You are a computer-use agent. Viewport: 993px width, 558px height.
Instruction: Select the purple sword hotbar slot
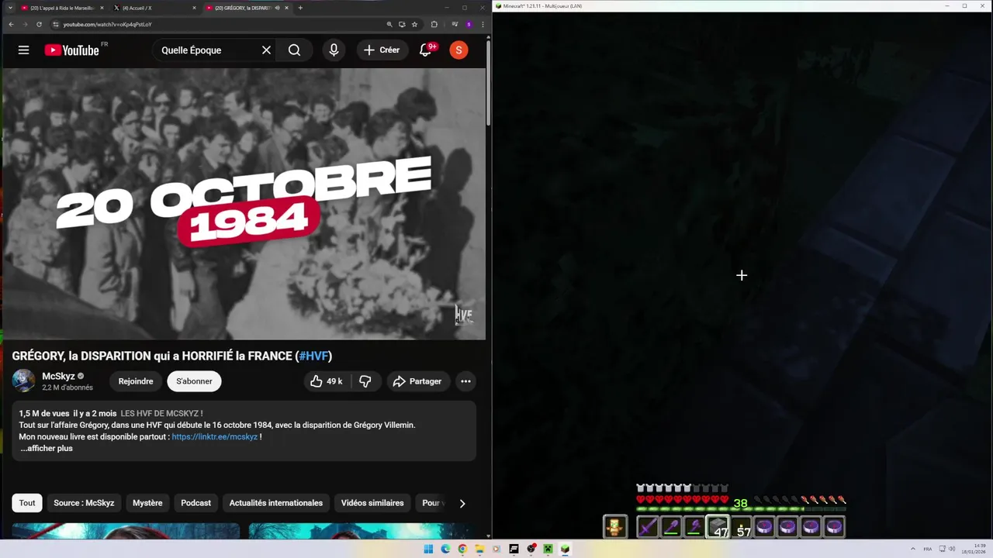click(x=648, y=527)
